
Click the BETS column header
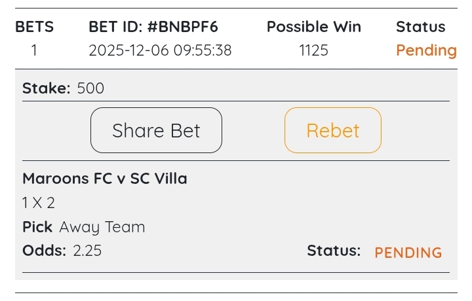click(34, 27)
